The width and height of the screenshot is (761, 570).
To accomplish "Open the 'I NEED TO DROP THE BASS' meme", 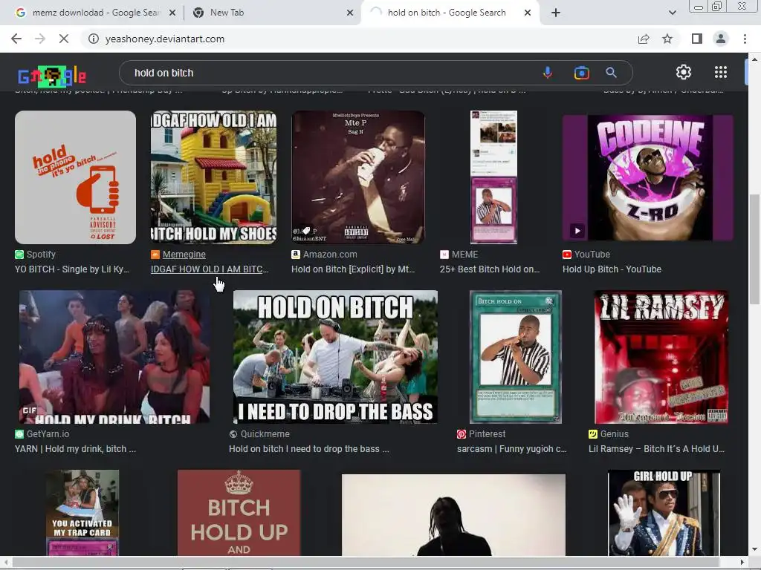I will [x=335, y=357].
